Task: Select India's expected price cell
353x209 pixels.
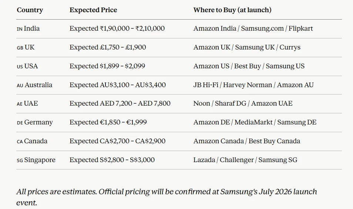Action: click(x=117, y=28)
